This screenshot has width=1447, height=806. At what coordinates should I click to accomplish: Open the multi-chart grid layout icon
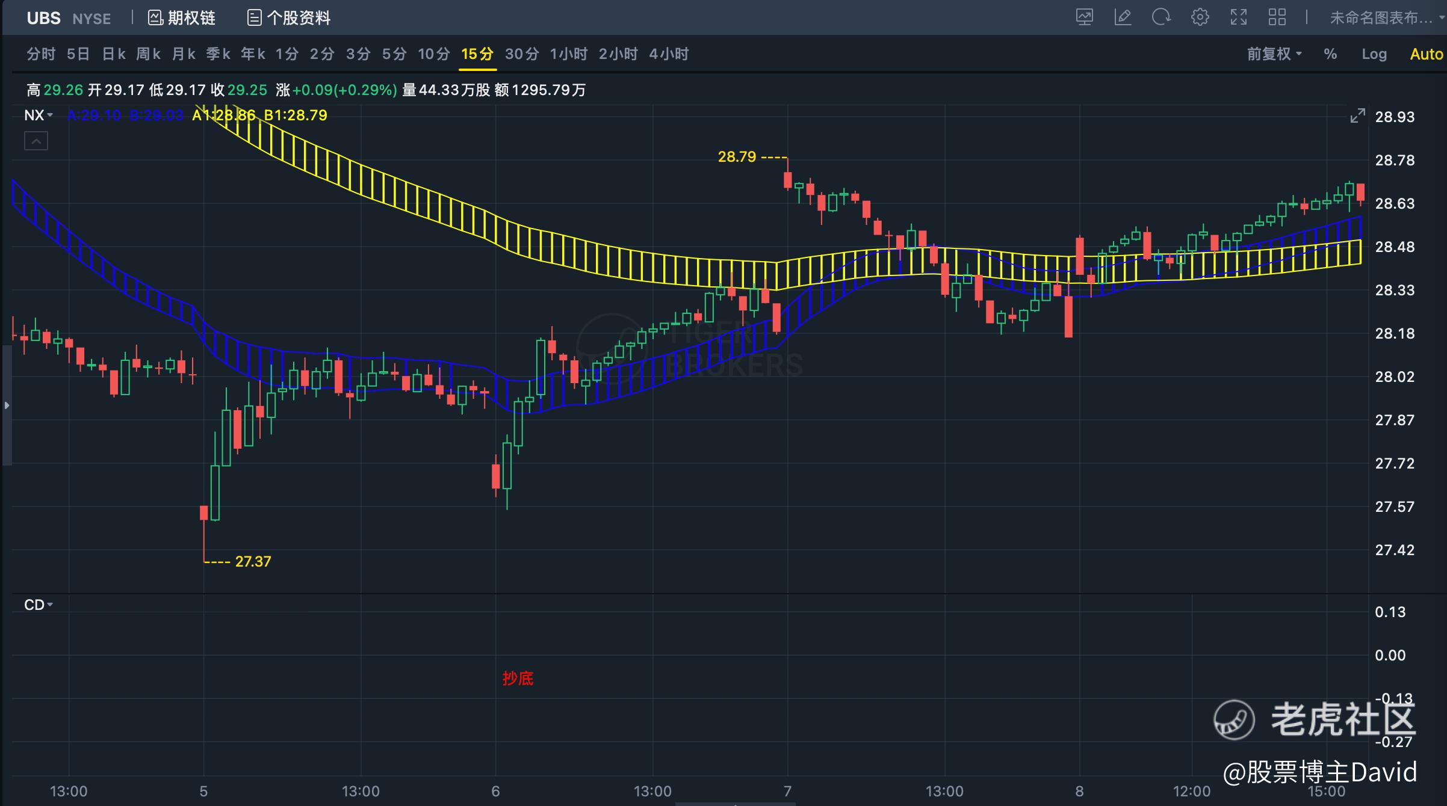[1277, 17]
